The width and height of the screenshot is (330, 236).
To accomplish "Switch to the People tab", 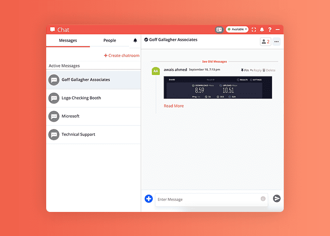I will pos(110,41).
